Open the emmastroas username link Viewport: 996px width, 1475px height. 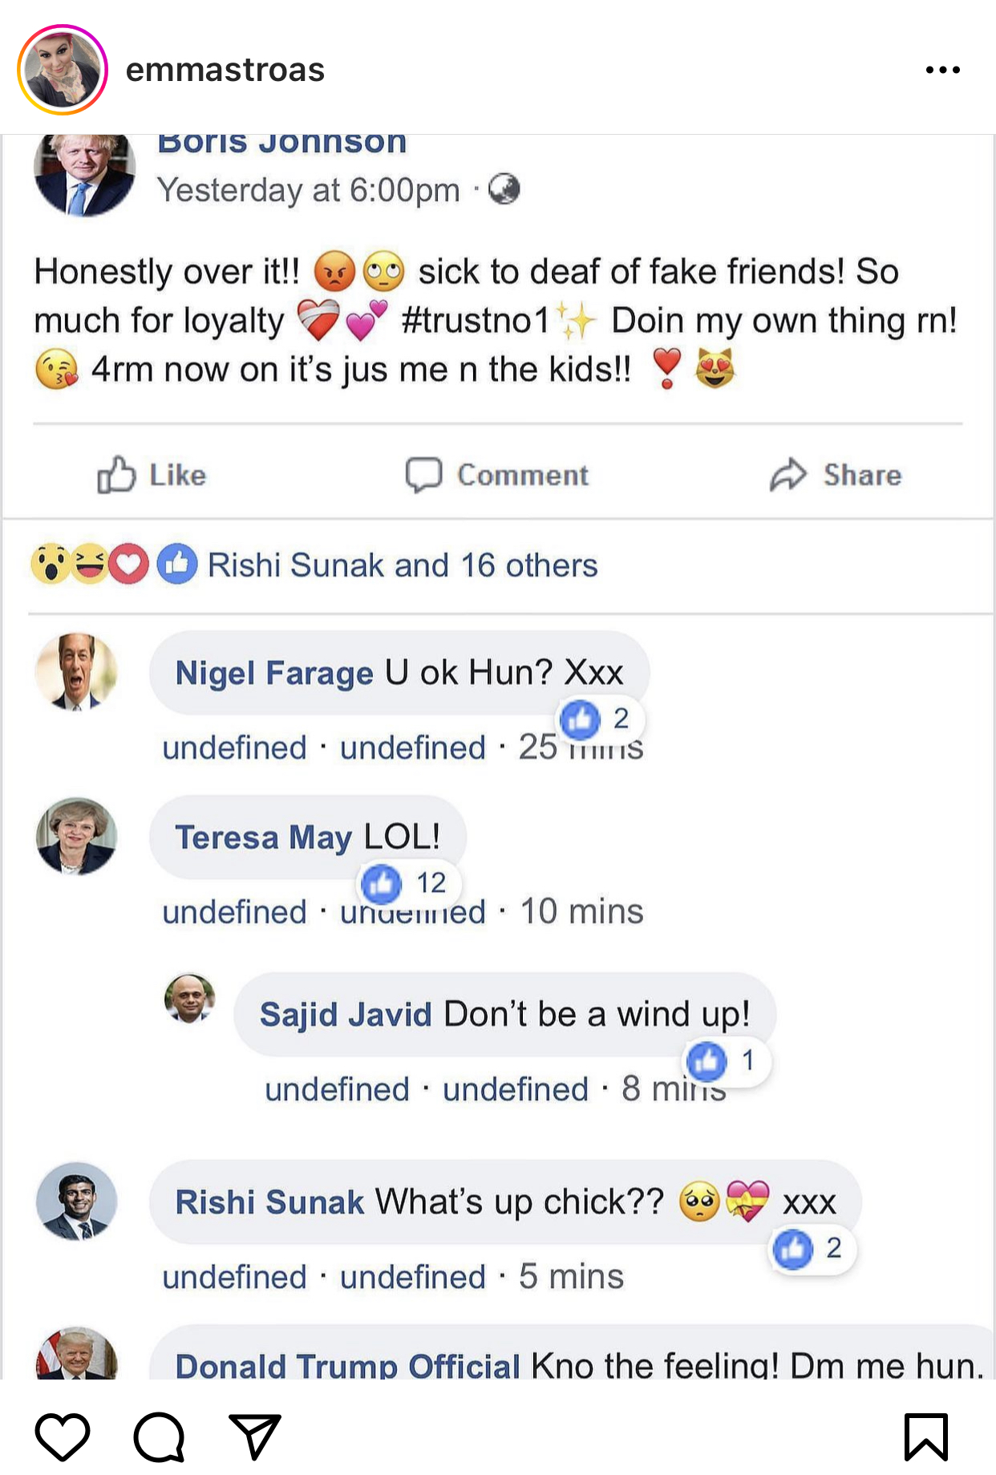225,70
